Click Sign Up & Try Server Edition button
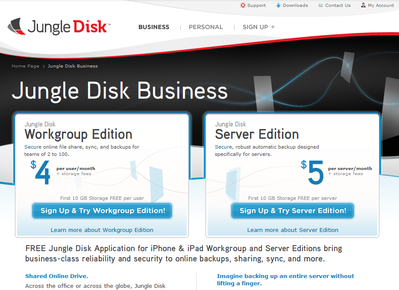The height and width of the screenshot is (290, 399). [x=293, y=211]
